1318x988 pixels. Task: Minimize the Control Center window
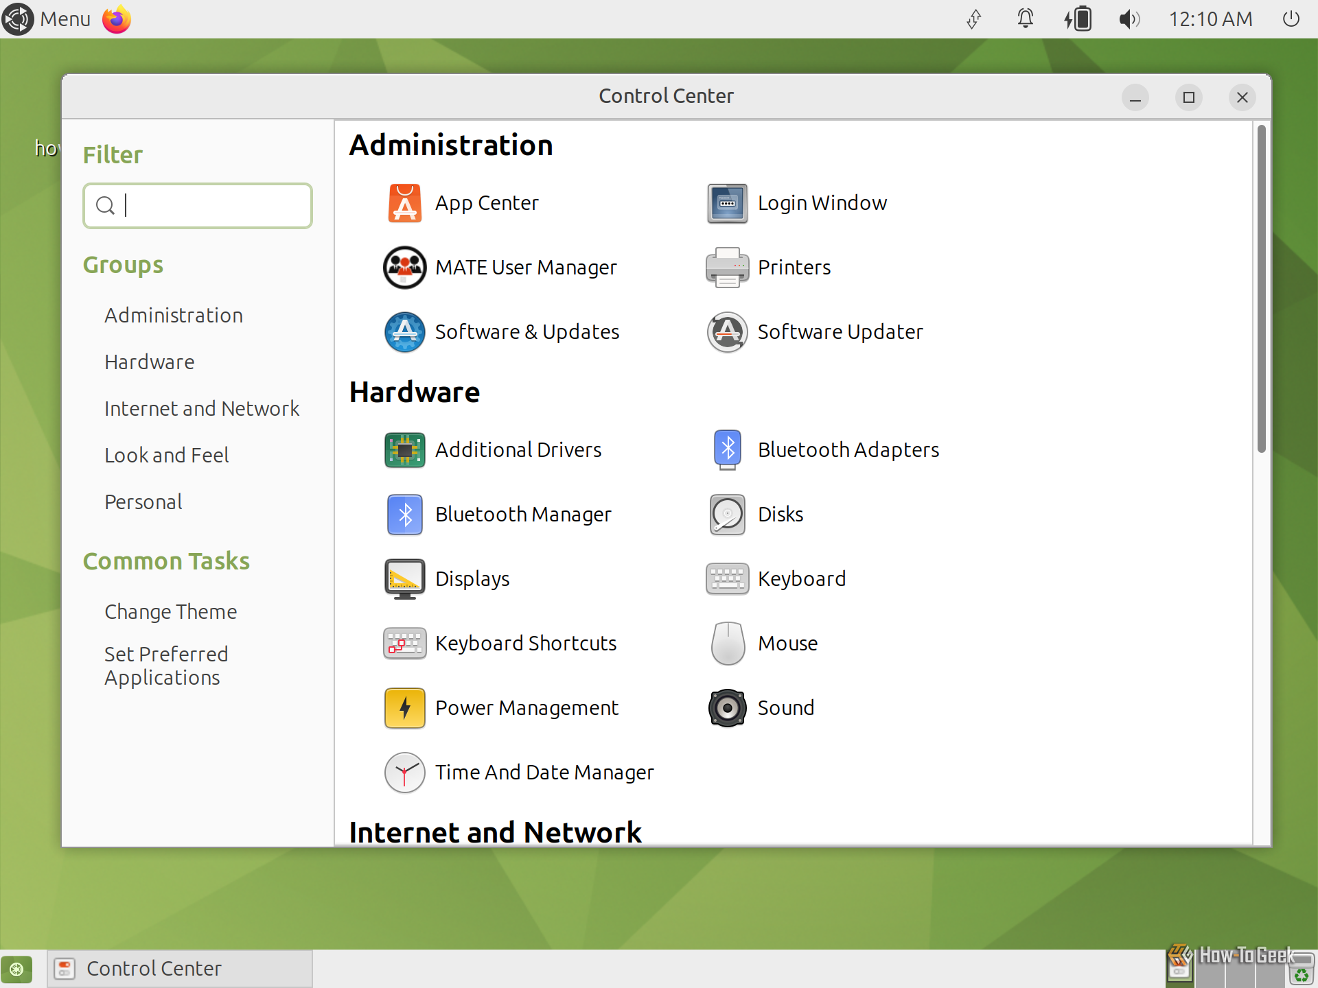click(1135, 97)
